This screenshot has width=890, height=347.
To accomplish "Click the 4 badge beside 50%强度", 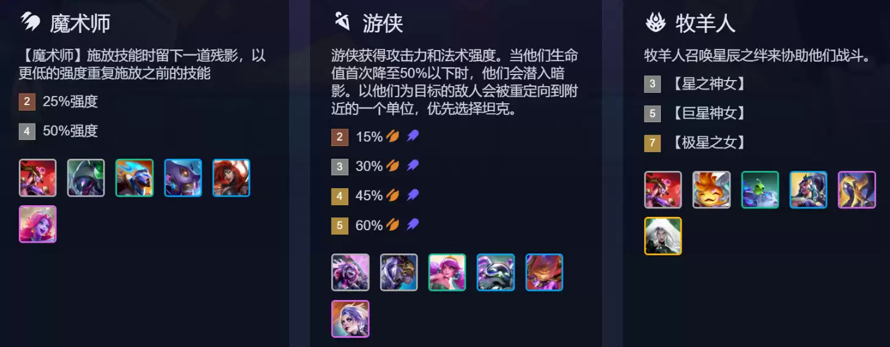I will pyautogui.click(x=27, y=131).
